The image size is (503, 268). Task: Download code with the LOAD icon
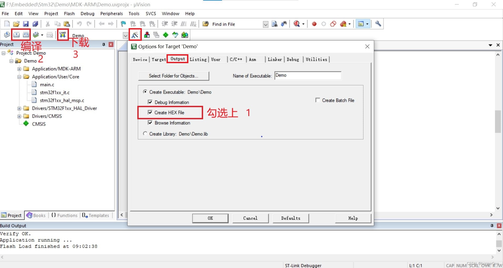click(63, 34)
